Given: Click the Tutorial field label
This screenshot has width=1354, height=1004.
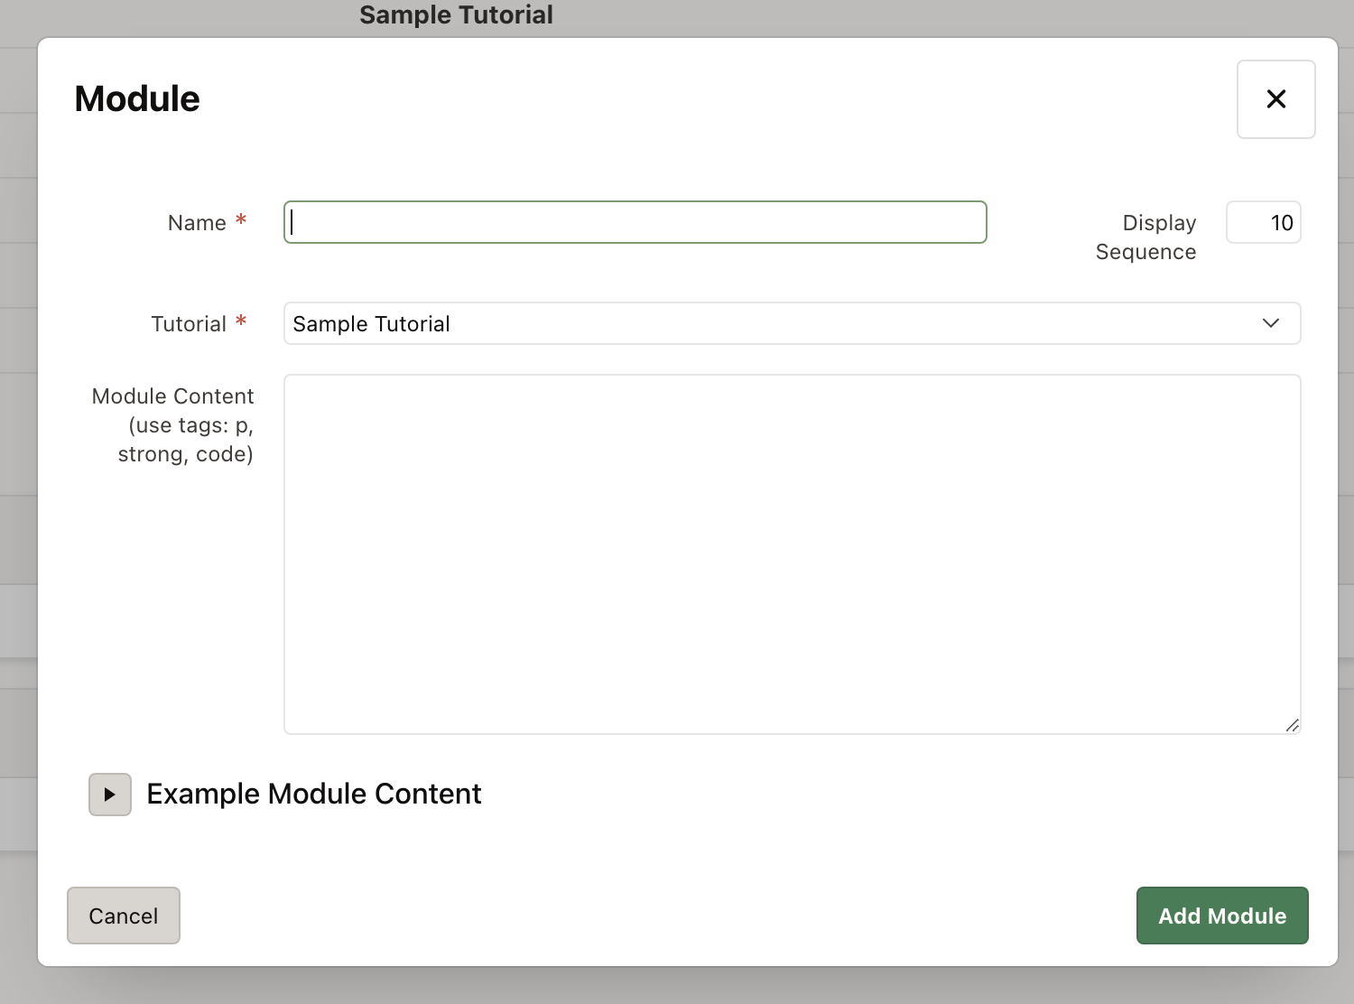Looking at the screenshot, I should point(189,324).
